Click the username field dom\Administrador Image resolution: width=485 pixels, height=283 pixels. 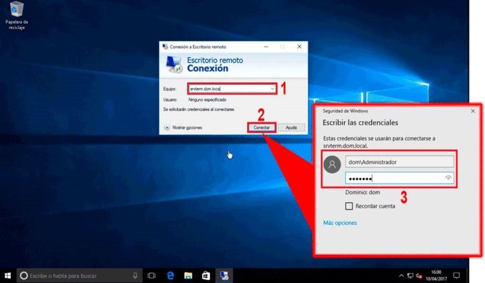[x=400, y=162]
